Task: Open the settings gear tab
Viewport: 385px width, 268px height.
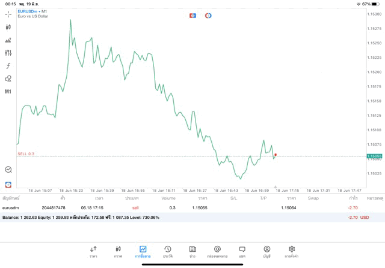Action: pyautogui.click(x=291, y=251)
